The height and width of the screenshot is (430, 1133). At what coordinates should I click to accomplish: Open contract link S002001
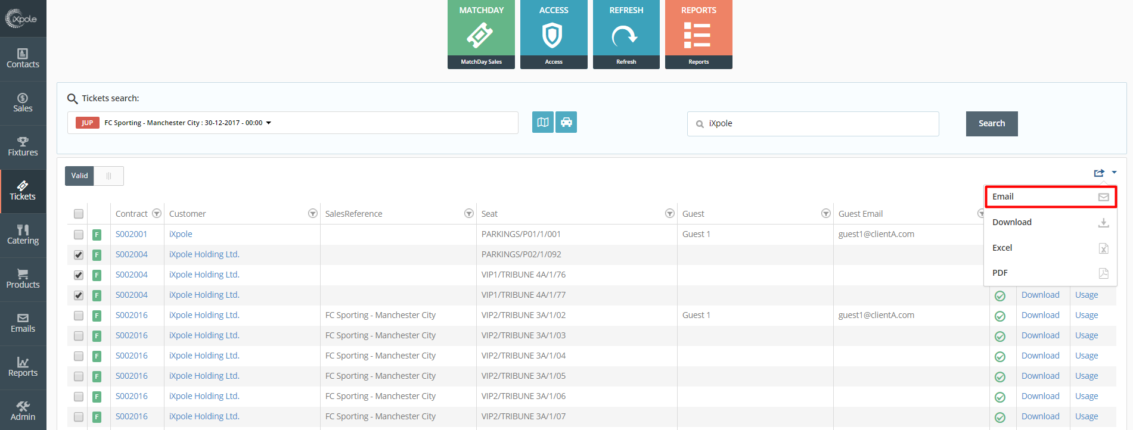click(131, 234)
